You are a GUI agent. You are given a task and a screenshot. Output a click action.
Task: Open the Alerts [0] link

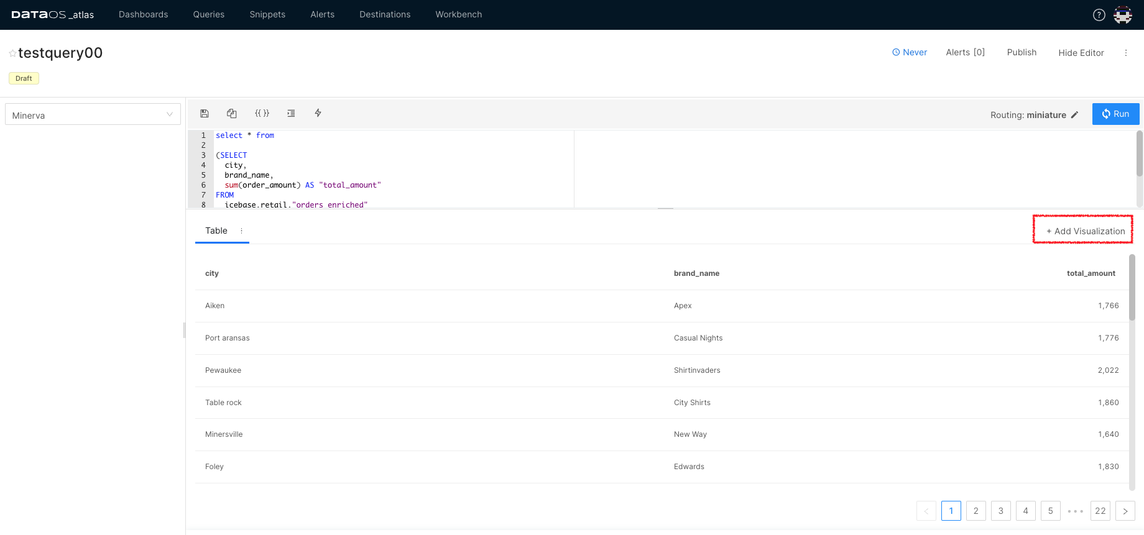click(x=965, y=52)
